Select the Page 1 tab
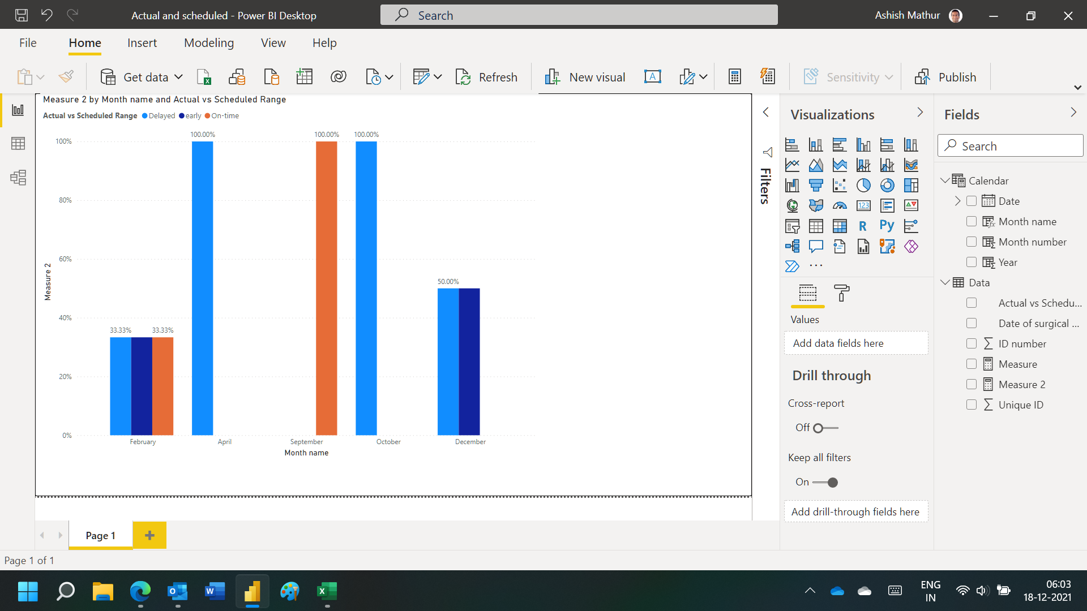This screenshot has height=611, width=1087. 101,535
